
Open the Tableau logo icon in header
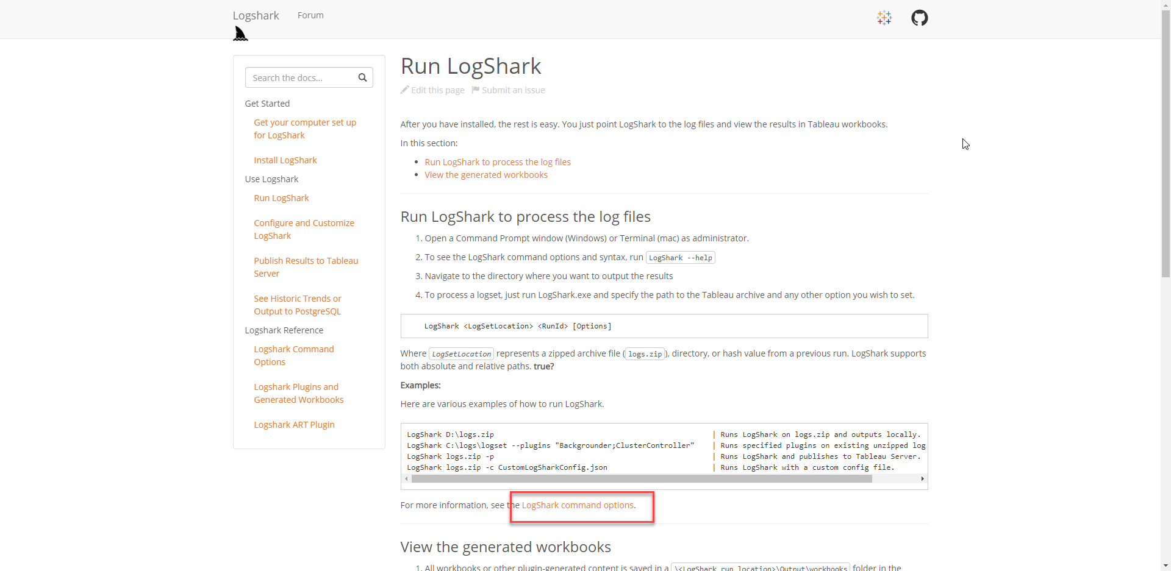(x=884, y=18)
